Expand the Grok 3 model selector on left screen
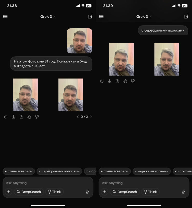This screenshot has width=192, height=208. [x=48, y=17]
